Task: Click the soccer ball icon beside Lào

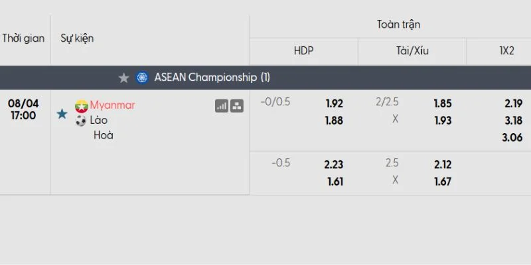Action: click(x=81, y=121)
